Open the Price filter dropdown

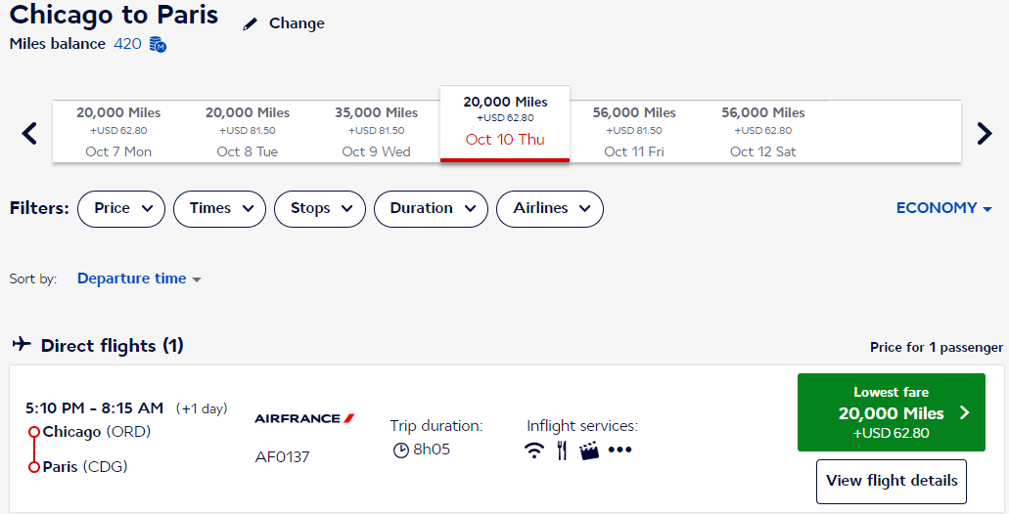coord(121,208)
